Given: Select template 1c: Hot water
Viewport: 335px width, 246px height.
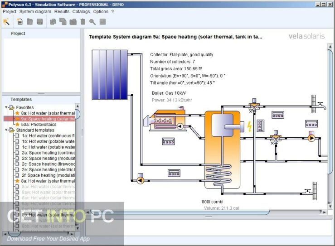Looking at the screenshot, I should pos(45,147).
